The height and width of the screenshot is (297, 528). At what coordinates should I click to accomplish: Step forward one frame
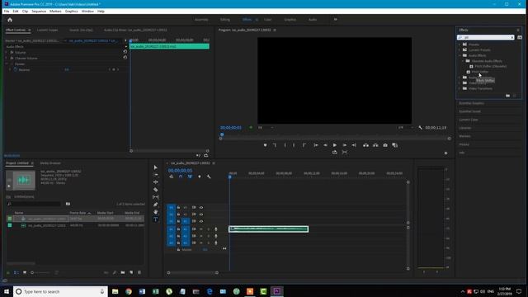tap(345, 145)
